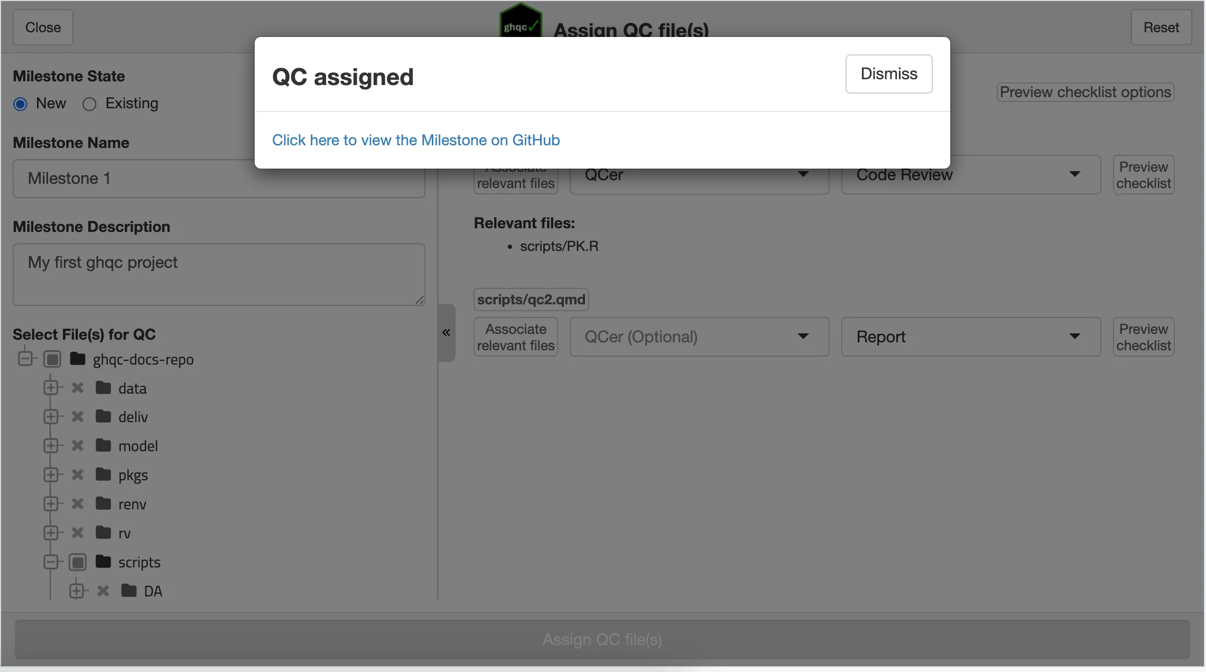Click the Reset button
The height and width of the screenshot is (672, 1206).
(x=1161, y=27)
